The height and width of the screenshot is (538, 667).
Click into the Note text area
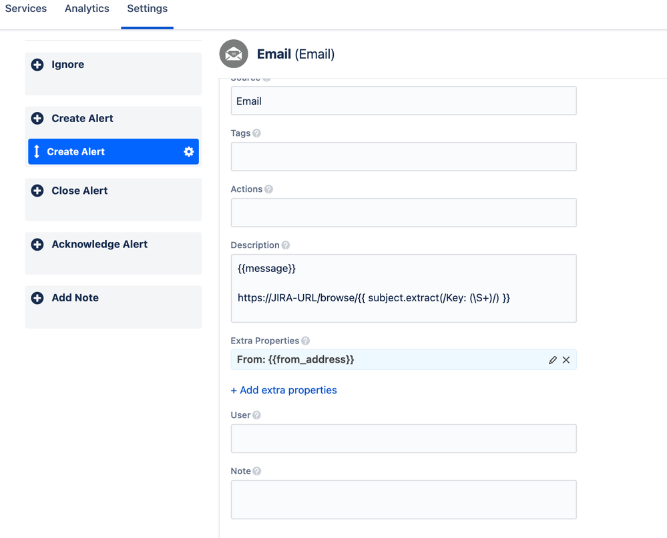(x=404, y=500)
